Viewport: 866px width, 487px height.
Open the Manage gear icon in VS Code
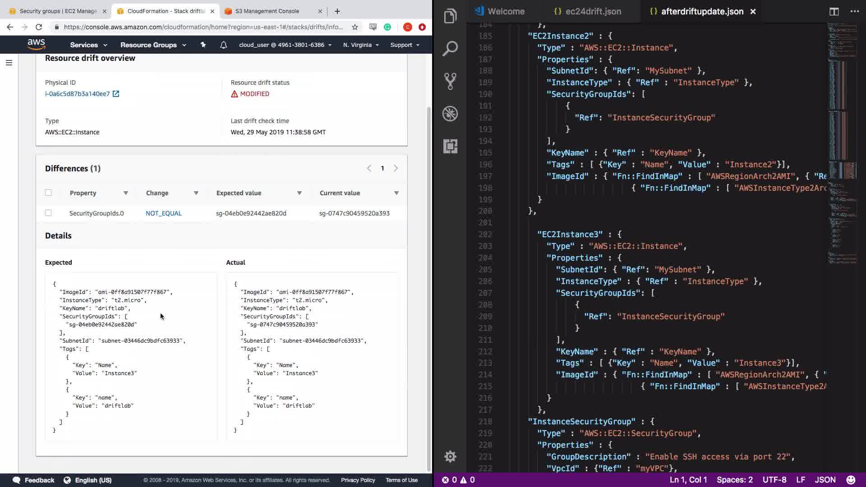pos(450,456)
